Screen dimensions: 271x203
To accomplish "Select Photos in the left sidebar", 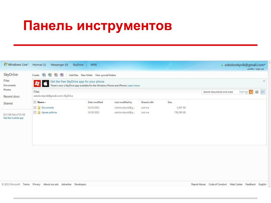I will click(7, 90).
